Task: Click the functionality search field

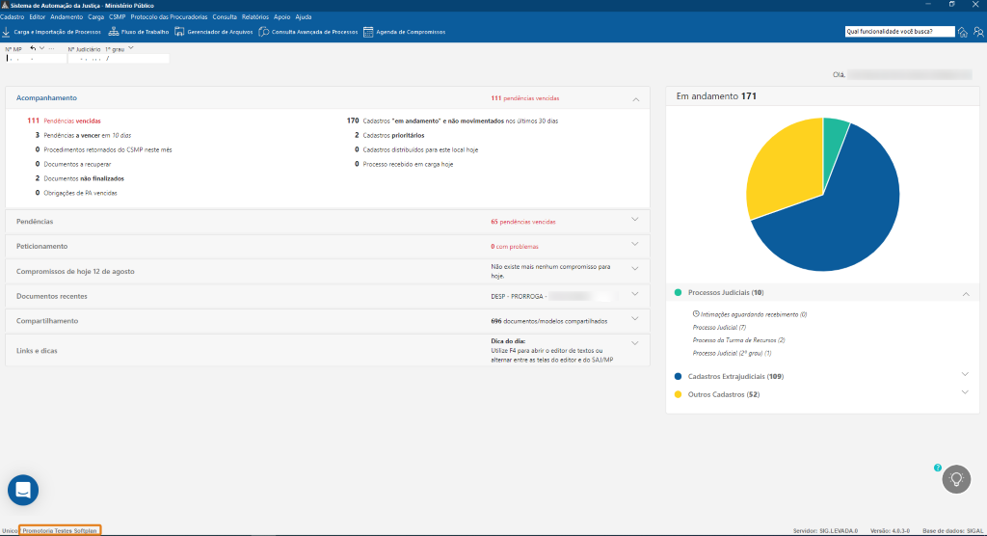Action: [x=898, y=32]
